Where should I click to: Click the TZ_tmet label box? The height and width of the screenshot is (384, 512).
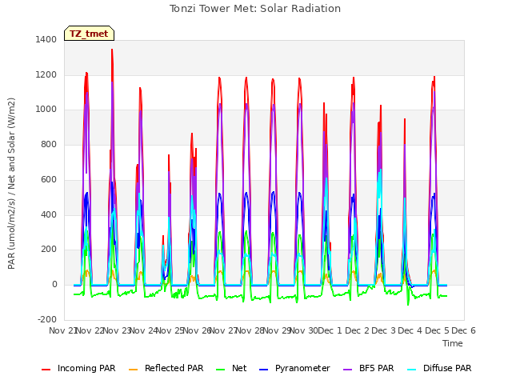click(89, 34)
